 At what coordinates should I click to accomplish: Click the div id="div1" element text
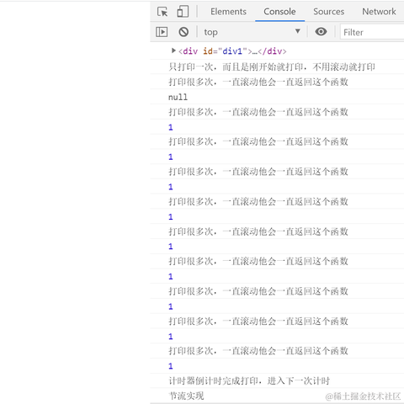coord(232,51)
